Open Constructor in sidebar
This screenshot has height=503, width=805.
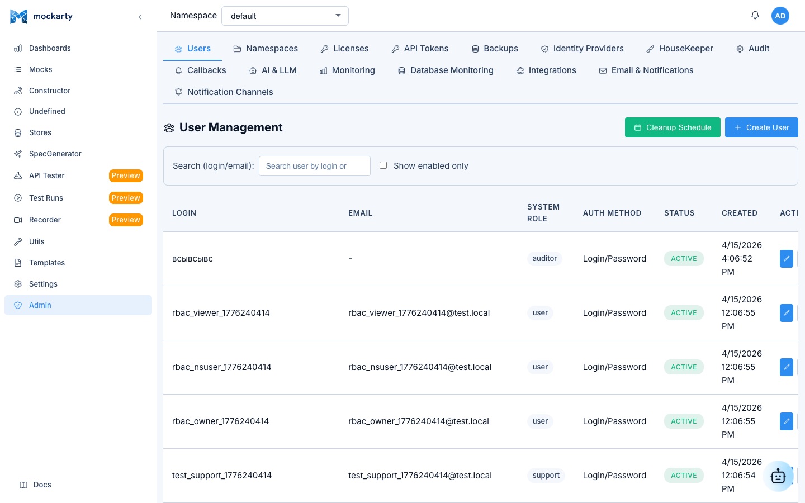(78, 91)
